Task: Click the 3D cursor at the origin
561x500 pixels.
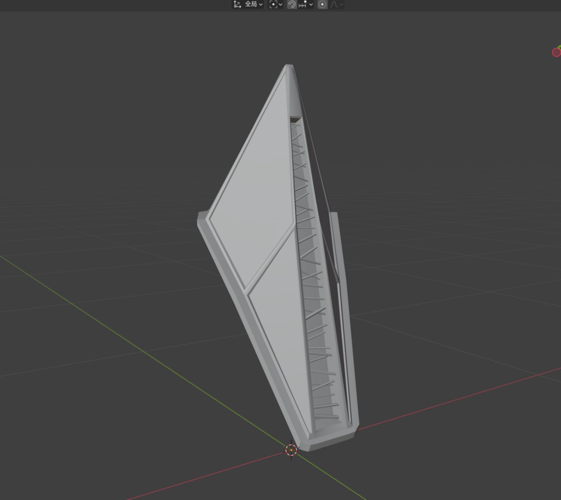Action: click(x=291, y=450)
